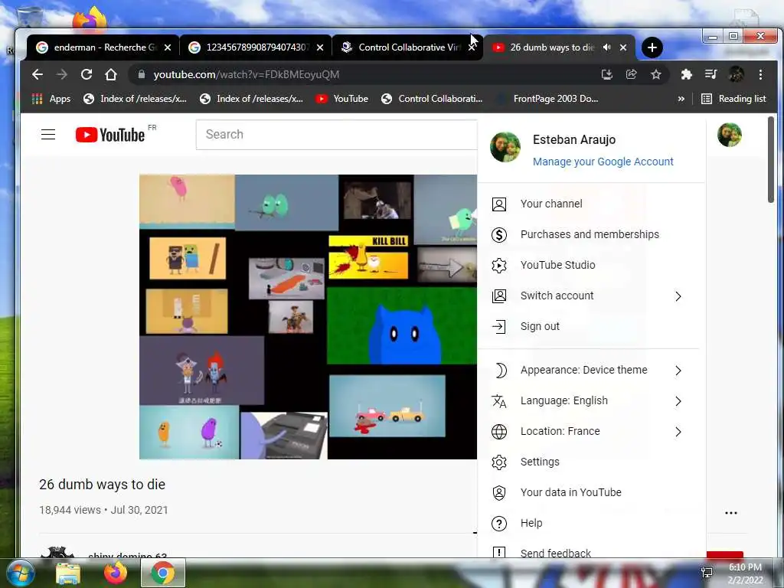Viewport: 784px width, 588px height.
Task: Open the Chrome extensions puzzle icon
Action: click(687, 74)
